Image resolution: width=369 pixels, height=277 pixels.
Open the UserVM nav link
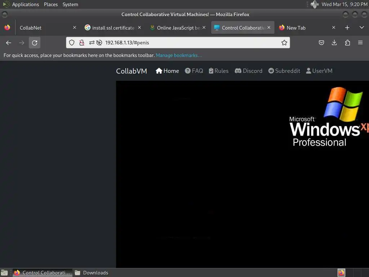319,71
